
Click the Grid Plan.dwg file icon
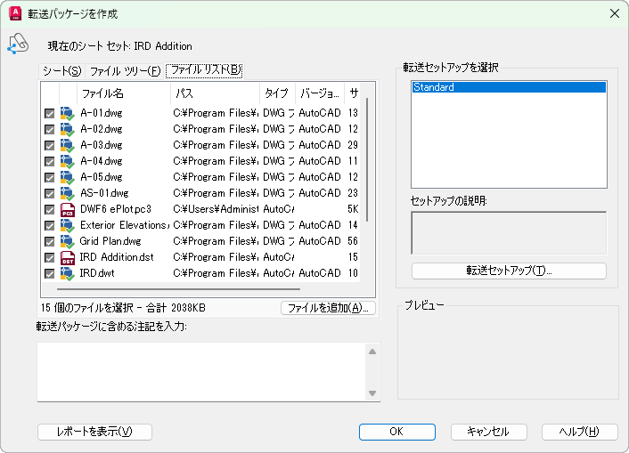67,241
